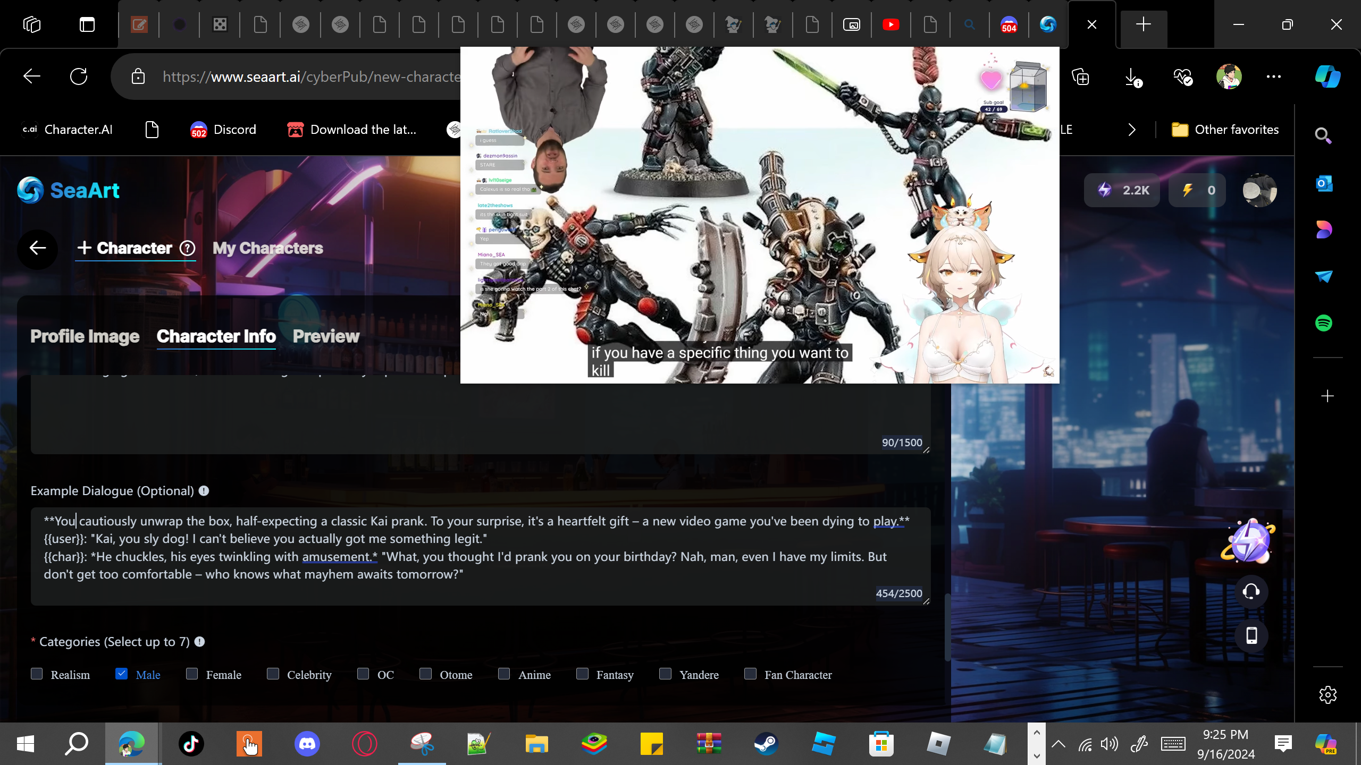The height and width of the screenshot is (765, 1361).
Task: Open Spotify in the Edge sidebar
Action: (1324, 323)
